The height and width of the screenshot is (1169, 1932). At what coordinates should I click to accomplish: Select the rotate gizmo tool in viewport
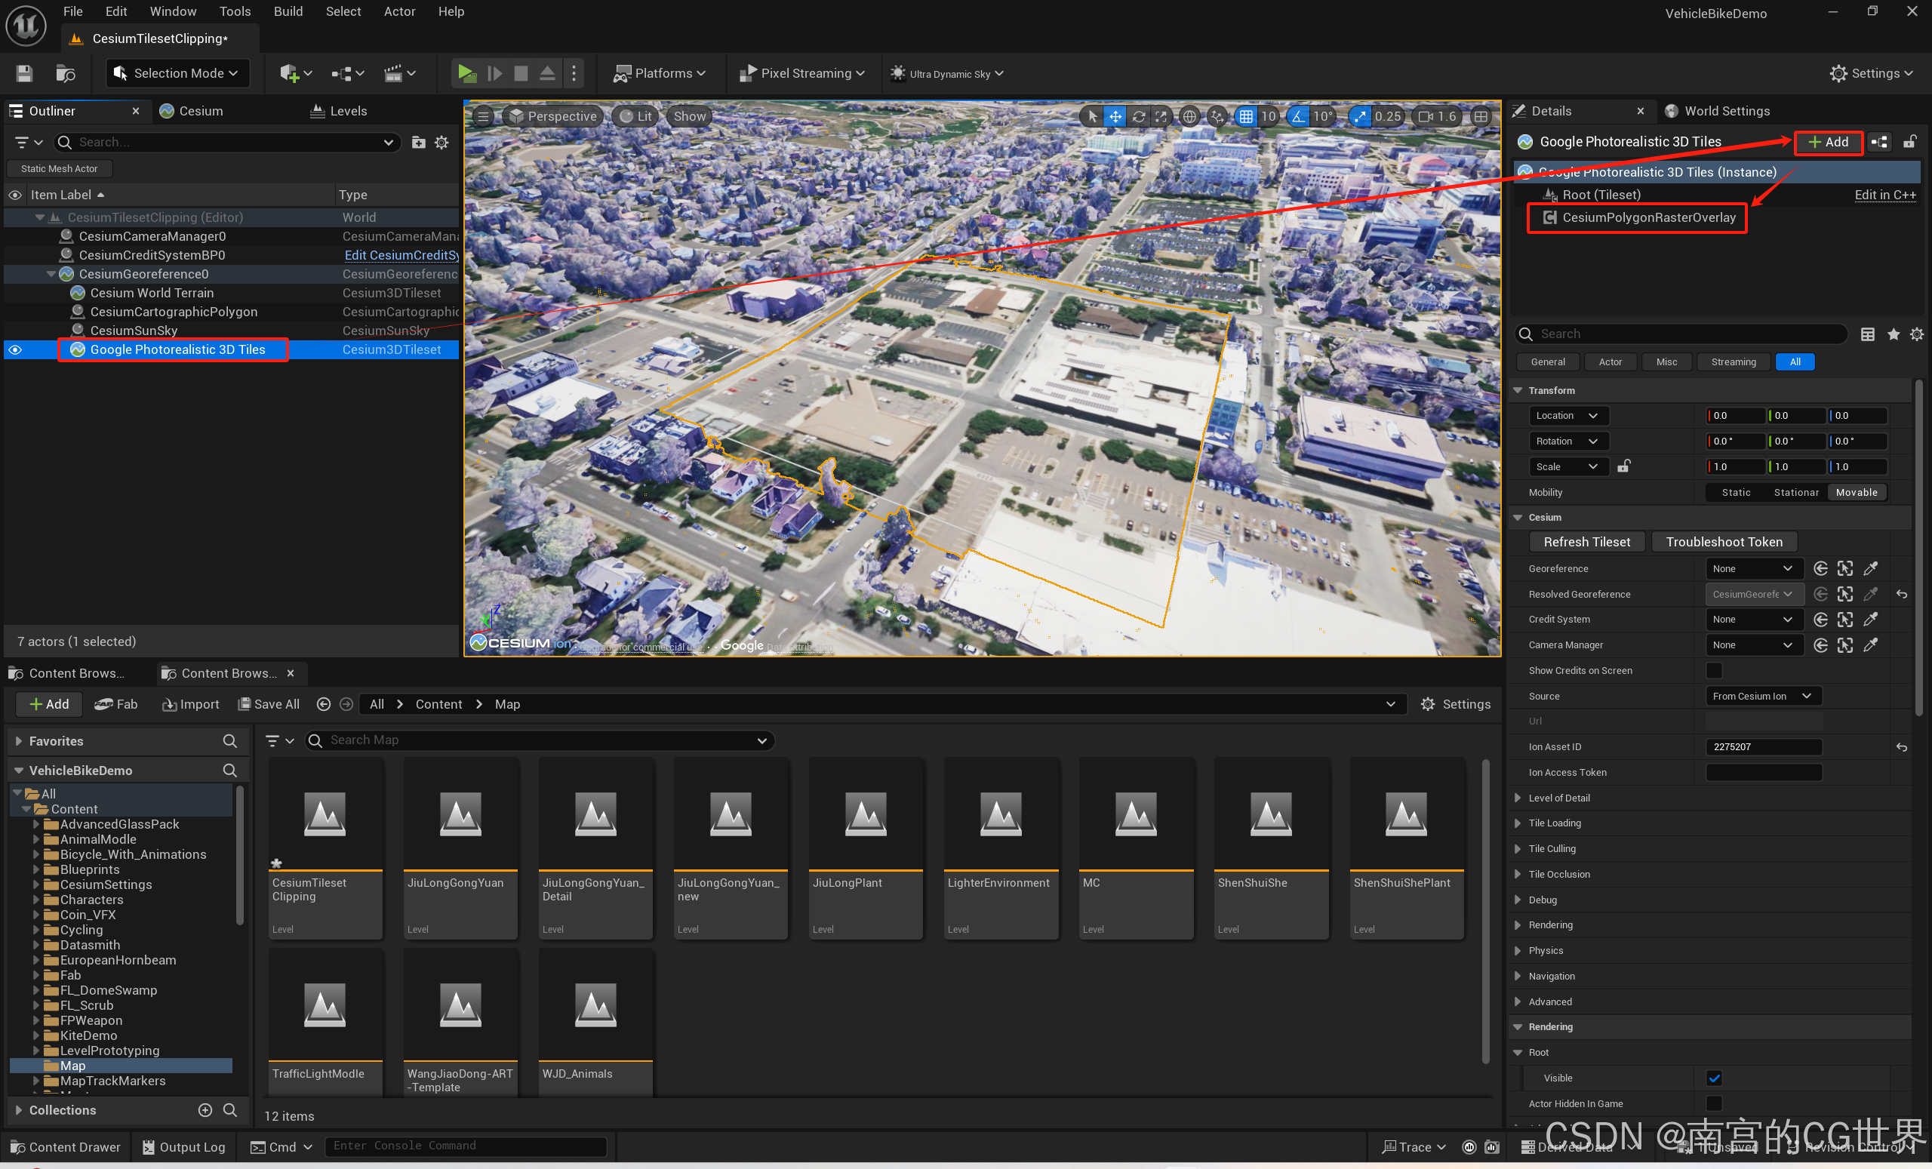click(1138, 116)
